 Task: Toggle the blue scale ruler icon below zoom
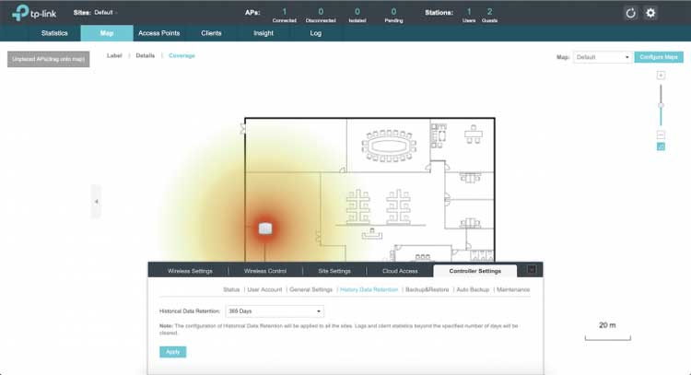[661, 146]
